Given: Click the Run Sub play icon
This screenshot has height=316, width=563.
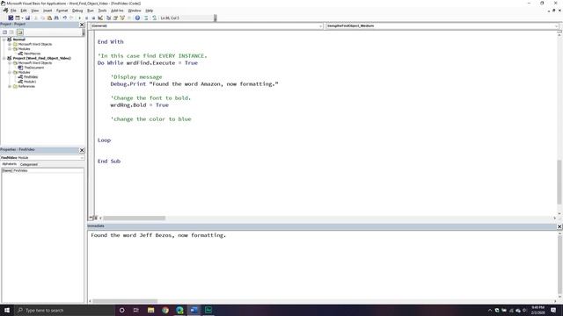Looking at the screenshot, I should tap(79, 18).
